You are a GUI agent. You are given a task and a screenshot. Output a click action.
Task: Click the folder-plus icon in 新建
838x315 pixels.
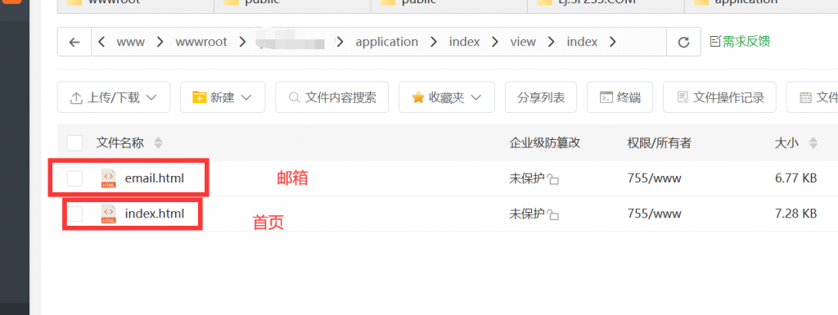tap(200, 97)
